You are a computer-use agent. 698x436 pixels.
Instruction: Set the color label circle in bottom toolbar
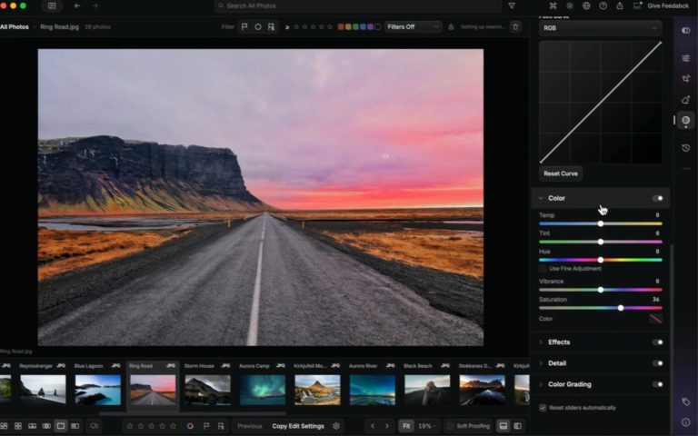point(190,426)
